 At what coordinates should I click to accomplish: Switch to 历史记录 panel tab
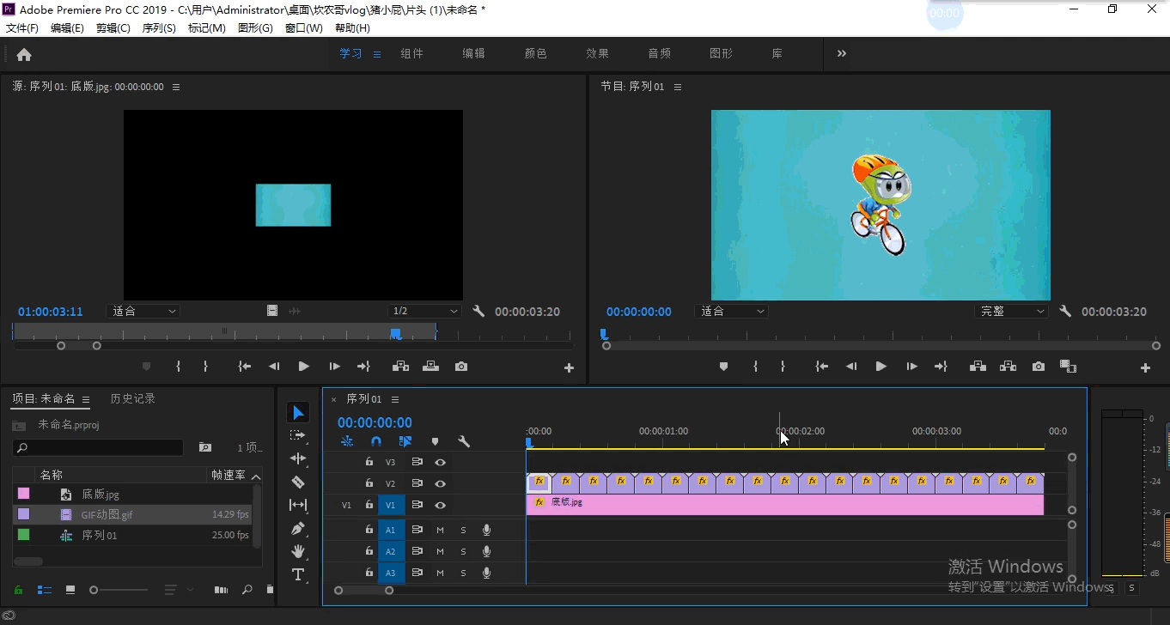[133, 398]
